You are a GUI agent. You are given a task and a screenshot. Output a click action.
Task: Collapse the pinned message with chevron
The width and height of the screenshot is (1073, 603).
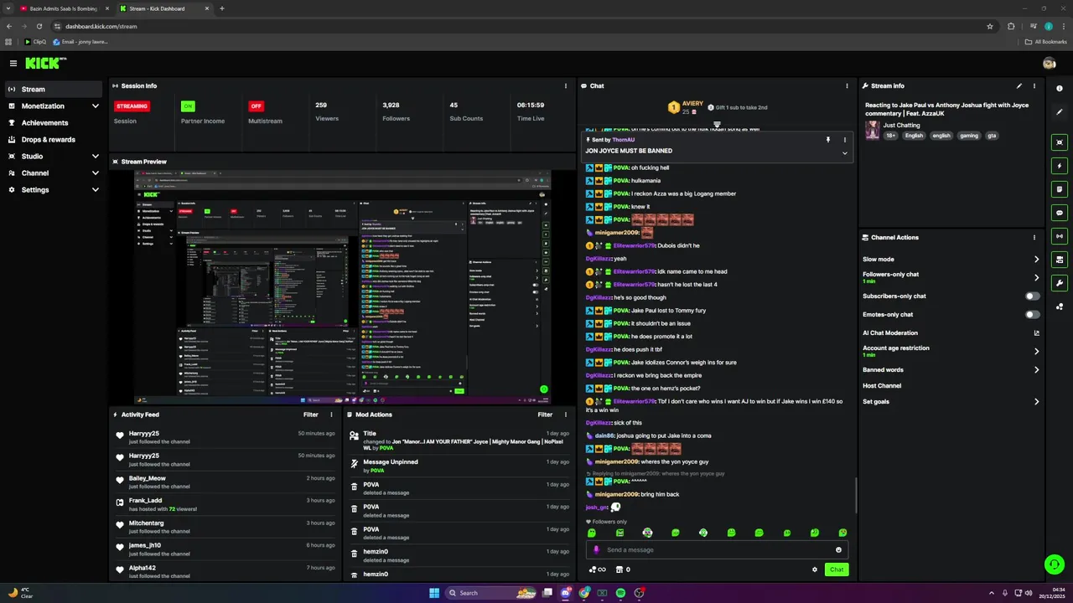tap(845, 153)
